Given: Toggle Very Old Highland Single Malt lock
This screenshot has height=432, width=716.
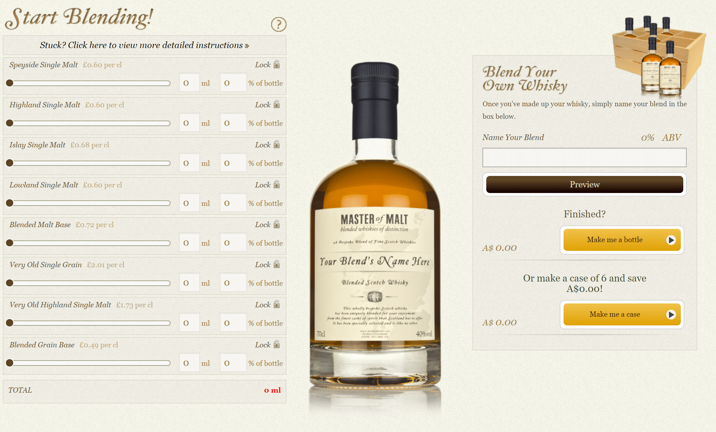Looking at the screenshot, I should tap(277, 304).
